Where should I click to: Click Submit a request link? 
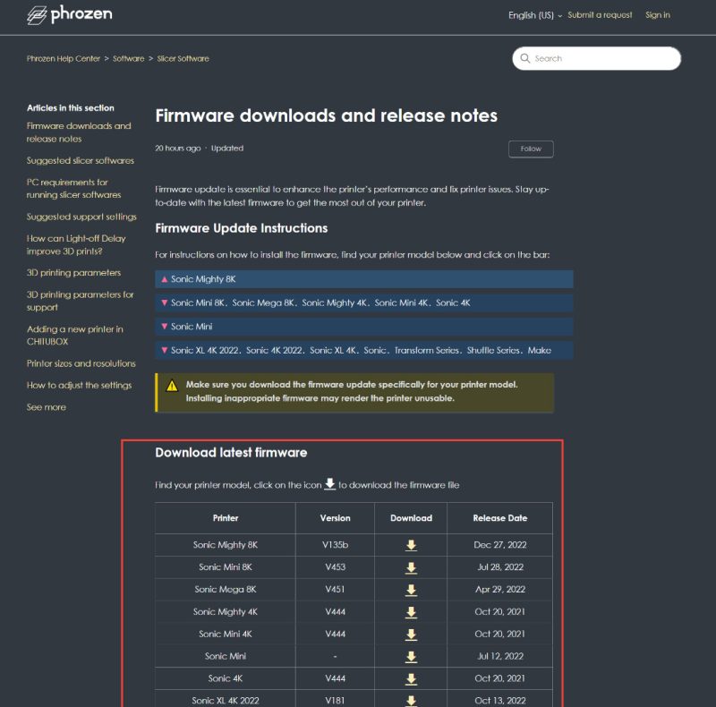[600, 15]
